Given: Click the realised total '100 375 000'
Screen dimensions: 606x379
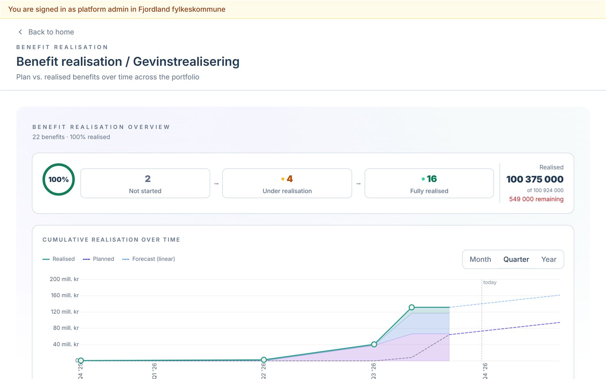Looking at the screenshot, I should 535,180.
